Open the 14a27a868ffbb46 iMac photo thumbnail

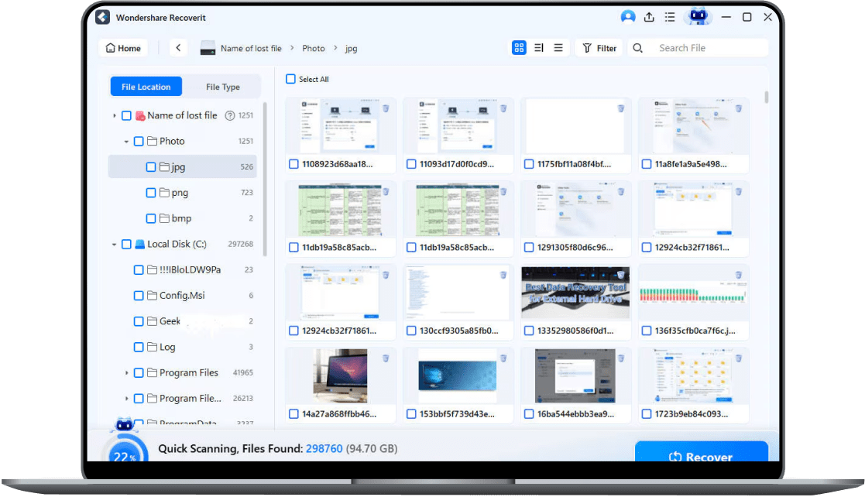340,376
